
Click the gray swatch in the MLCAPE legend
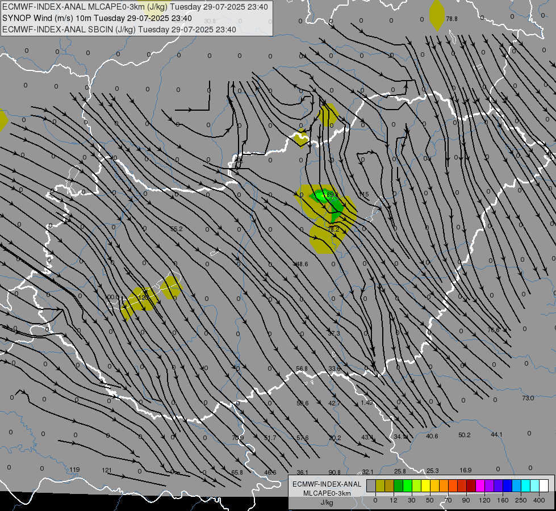click(371, 486)
